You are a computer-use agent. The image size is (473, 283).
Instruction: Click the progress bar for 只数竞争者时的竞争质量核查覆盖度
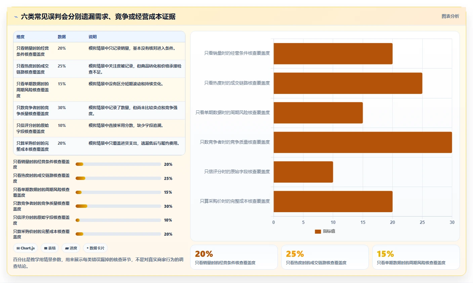pyautogui.click(x=118, y=206)
